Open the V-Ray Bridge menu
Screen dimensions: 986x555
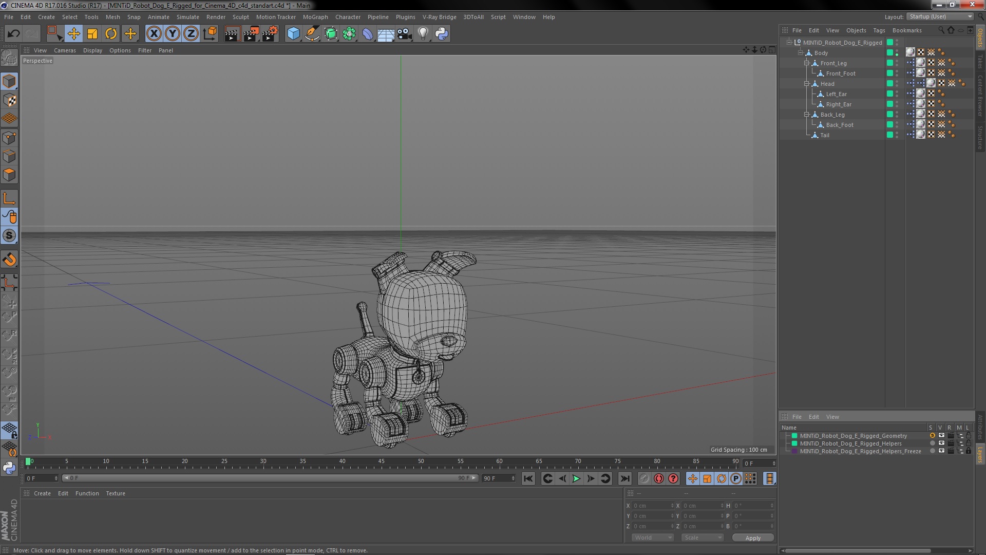[x=439, y=17]
